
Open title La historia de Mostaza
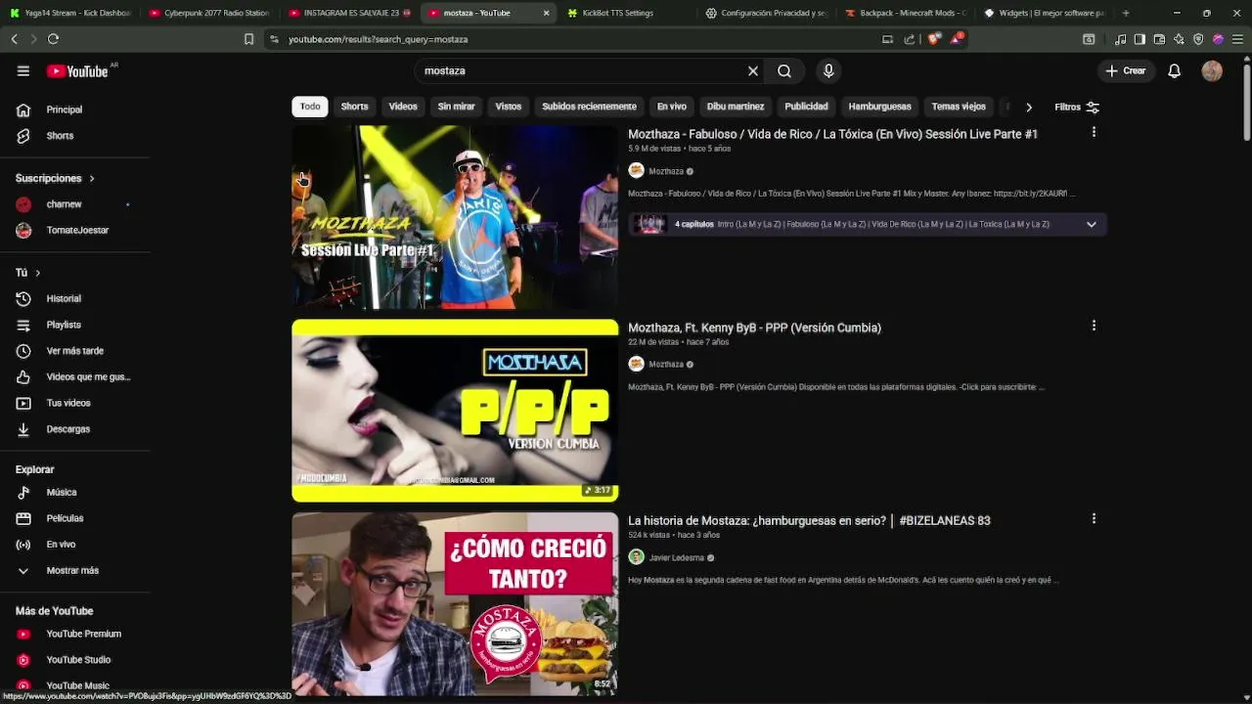pos(809,520)
